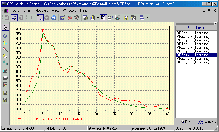The image size is (219, 132).
Task: Click the right arrow learn toolbar button
Action: pos(14,18)
